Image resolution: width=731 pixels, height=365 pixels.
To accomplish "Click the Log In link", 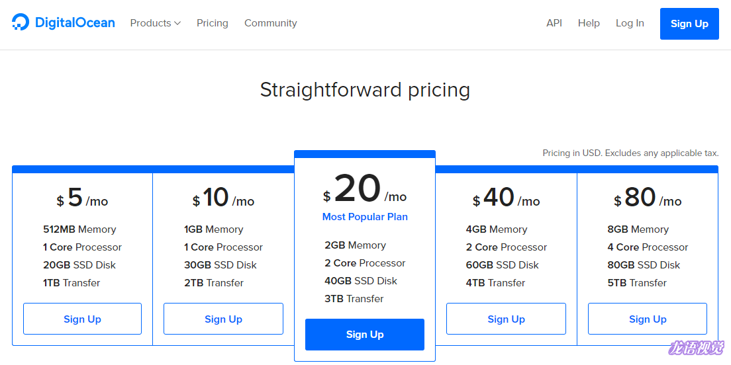I will pos(630,23).
